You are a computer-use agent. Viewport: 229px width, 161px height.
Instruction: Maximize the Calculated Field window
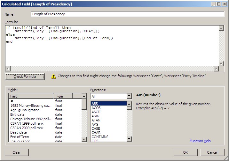pos(219,4)
